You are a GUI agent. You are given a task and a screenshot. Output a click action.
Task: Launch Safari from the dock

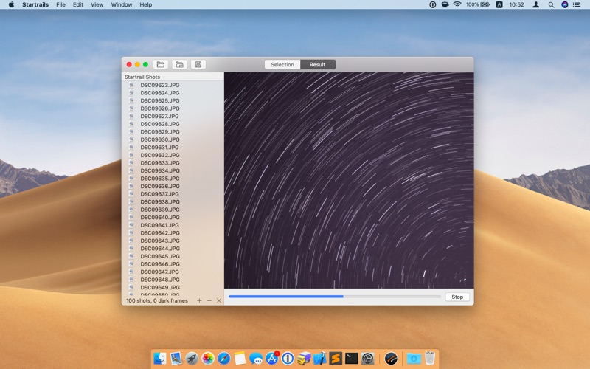point(224,358)
